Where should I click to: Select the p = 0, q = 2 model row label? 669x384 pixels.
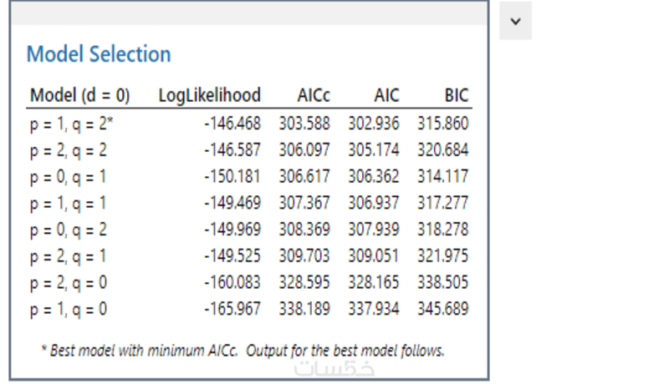tap(69, 230)
